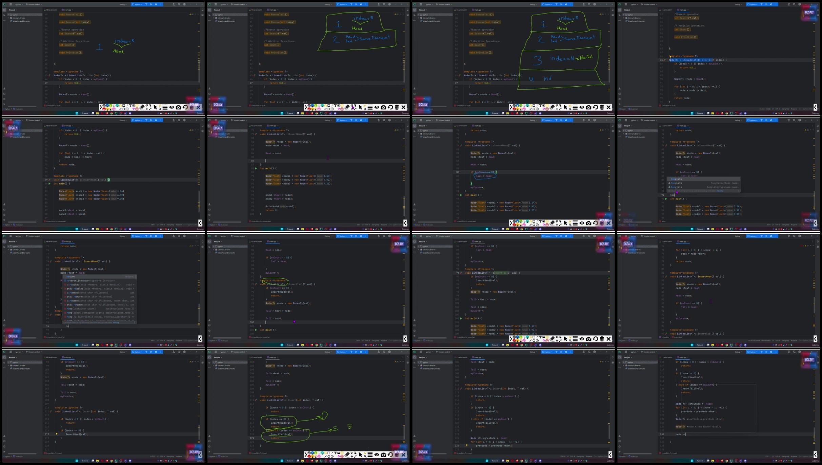
Task: Open Debug profile dropdown in circled template<typename> frame
Action: pyautogui.click(x=328, y=236)
